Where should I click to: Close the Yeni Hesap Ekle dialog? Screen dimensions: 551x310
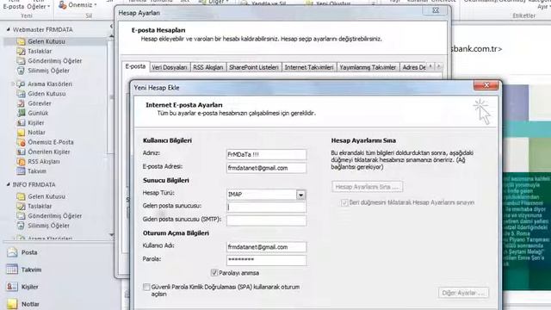[486, 85]
